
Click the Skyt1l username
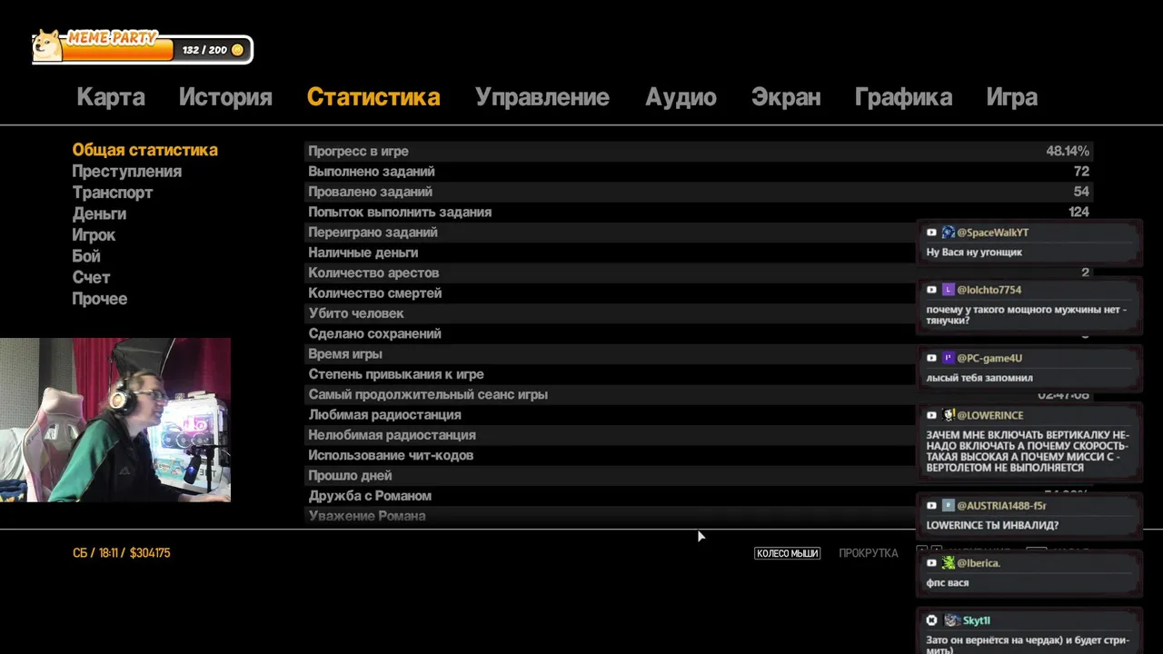[x=977, y=620]
